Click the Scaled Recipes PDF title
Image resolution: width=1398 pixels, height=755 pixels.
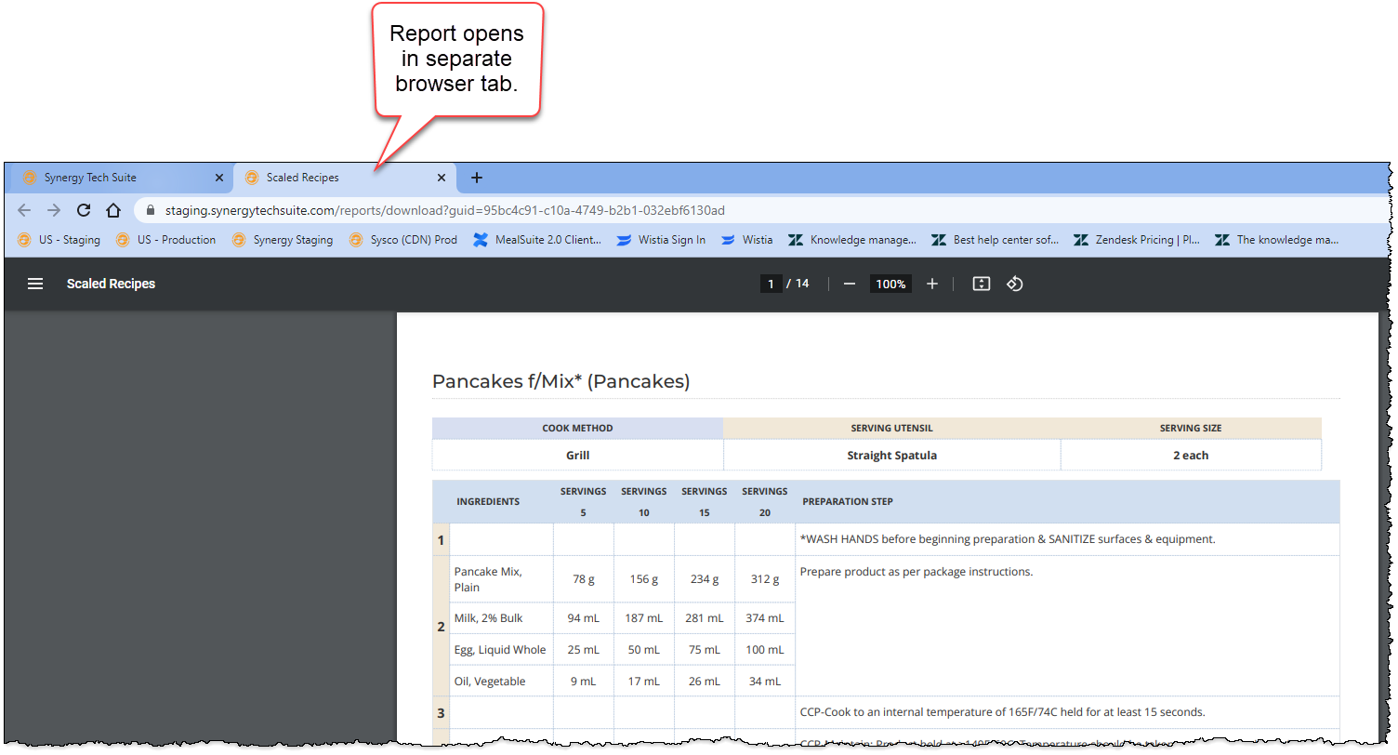coord(111,284)
